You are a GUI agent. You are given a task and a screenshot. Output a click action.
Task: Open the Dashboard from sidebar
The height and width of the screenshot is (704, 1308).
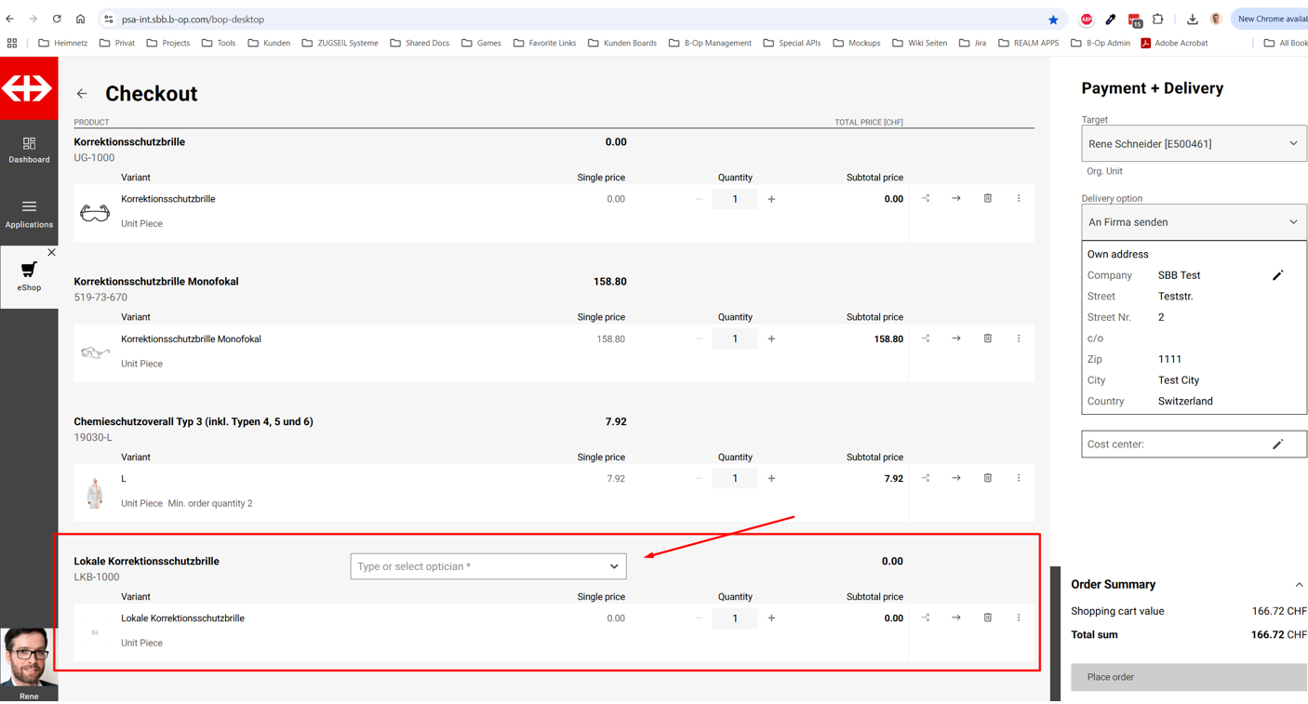coord(29,150)
